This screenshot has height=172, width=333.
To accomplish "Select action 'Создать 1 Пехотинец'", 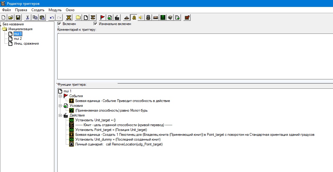I will pos(195,135).
